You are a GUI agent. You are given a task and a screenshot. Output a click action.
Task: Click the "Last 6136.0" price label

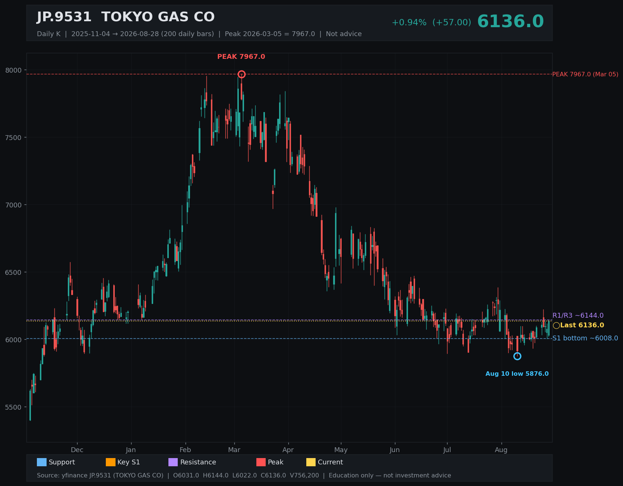tap(582, 325)
